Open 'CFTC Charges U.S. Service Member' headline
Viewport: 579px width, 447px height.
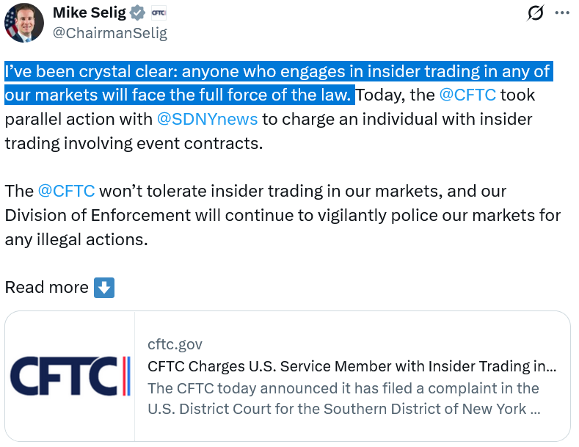pyautogui.click(x=351, y=366)
